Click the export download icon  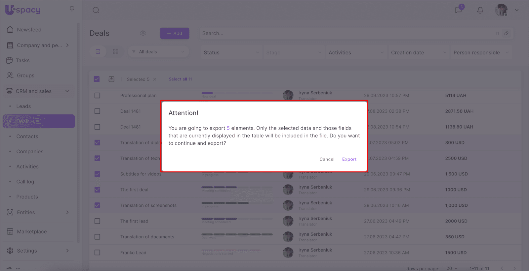[111, 79]
